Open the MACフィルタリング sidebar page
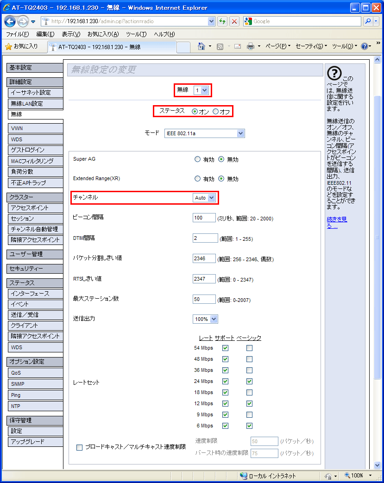Image resolution: width=384 pixels, height=483 pixels. (x=36, y=161)
